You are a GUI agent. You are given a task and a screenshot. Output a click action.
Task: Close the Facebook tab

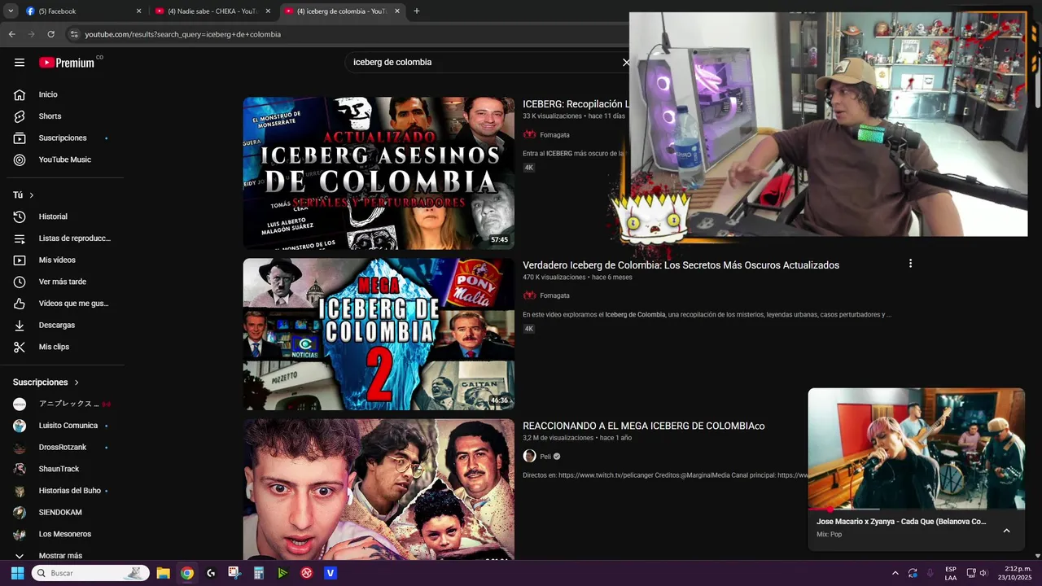[138, 11]
